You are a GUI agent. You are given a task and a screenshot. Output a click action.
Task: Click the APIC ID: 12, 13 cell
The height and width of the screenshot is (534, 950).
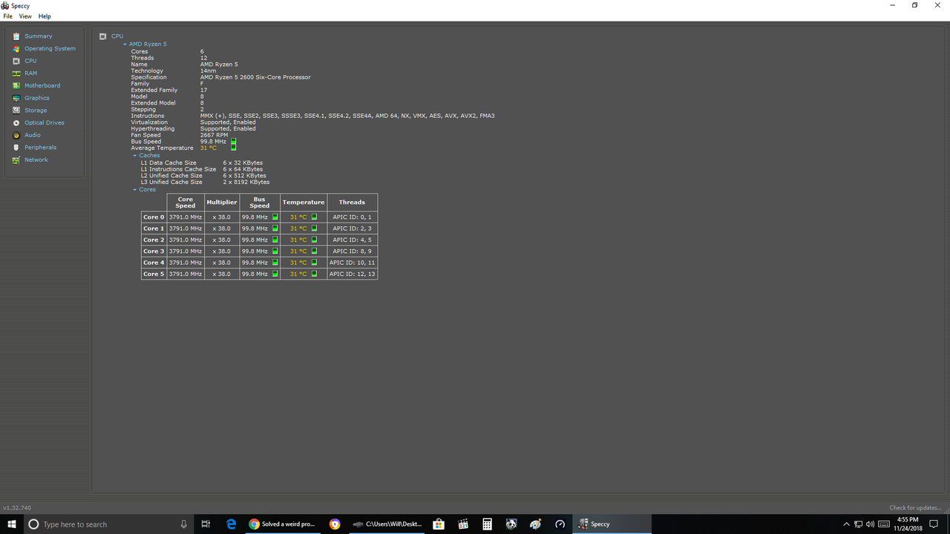353,274
